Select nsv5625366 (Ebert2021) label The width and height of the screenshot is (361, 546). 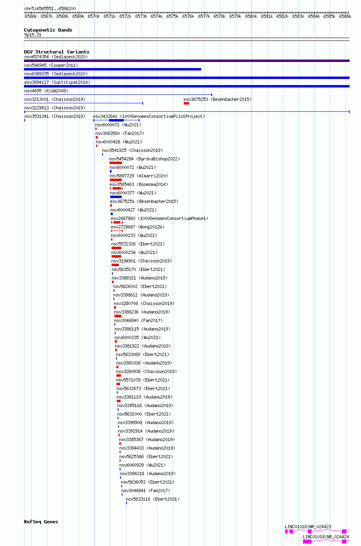[x=146, y=457]
